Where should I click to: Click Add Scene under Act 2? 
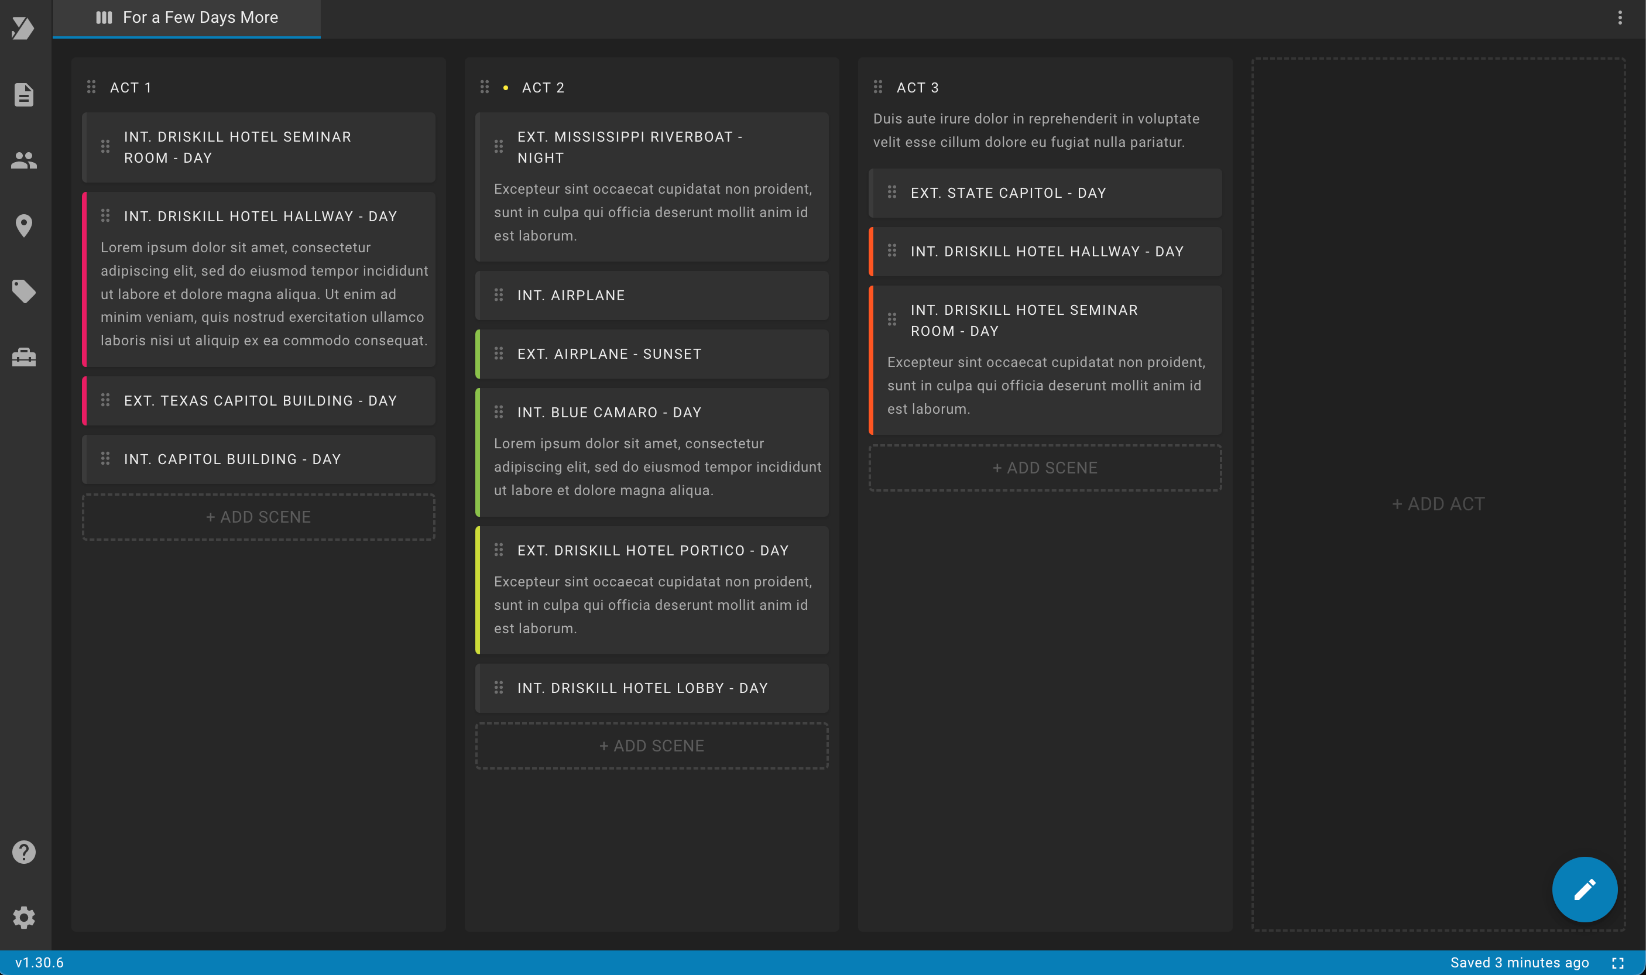point(651,746)
